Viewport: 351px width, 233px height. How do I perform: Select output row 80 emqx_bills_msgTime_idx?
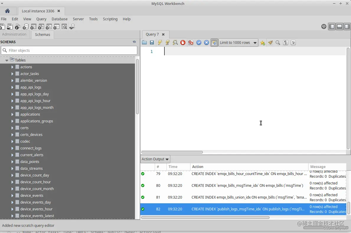coord(243,186)
